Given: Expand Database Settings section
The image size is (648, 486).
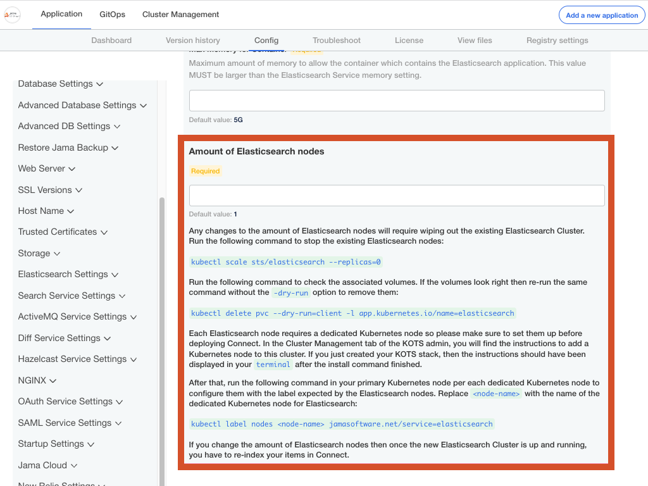Looking at the screenshot, I should pyautogui.click(x=60, y=84).
